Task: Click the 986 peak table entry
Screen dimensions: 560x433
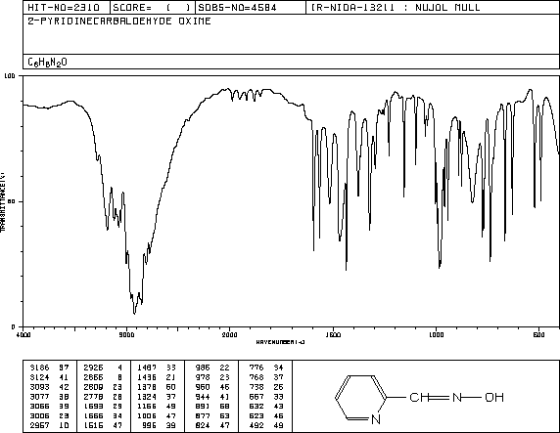Action: click(212, 368)
